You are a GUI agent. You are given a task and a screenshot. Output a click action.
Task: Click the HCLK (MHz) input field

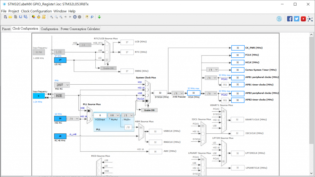(194, 93)
